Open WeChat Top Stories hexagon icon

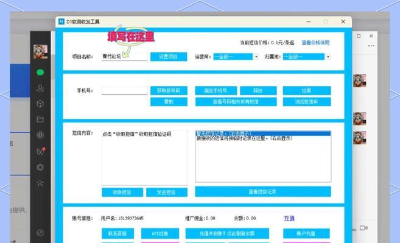click(x=40, y=167)
